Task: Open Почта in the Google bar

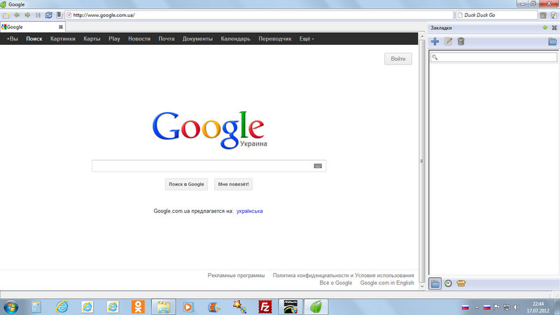Action: 167,38
